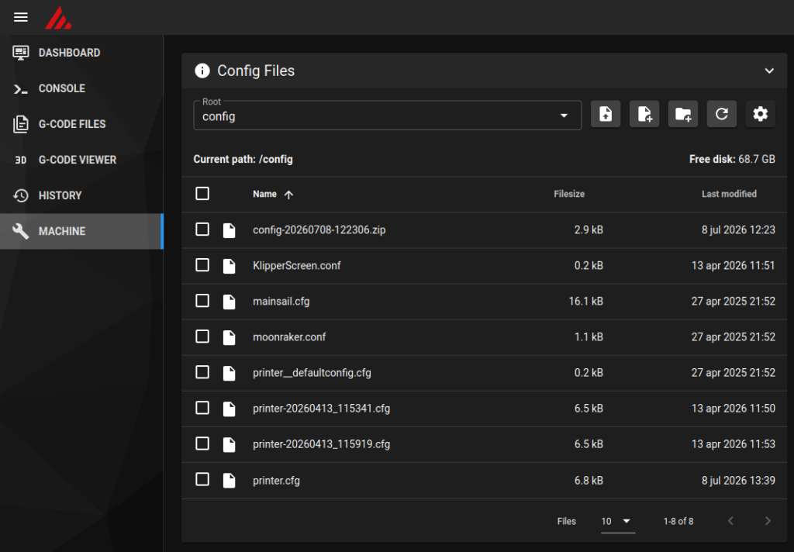Click the Console prompt icon

tap(21, 88)
